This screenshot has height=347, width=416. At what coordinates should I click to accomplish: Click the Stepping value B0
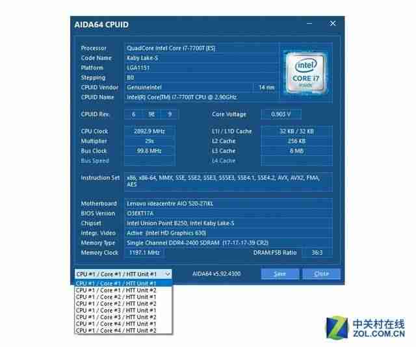(130, 77)
